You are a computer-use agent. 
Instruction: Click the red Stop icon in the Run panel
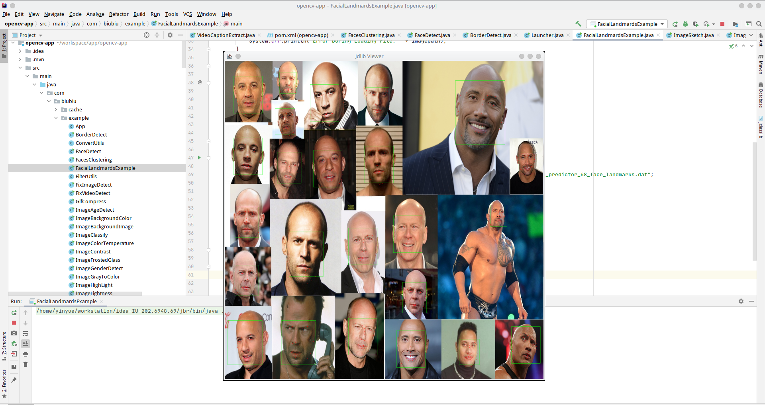tap(14, 323)
